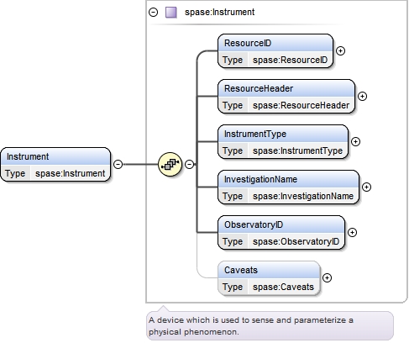Collapse the sequence compositor minus icon

(x=190, y=164)
